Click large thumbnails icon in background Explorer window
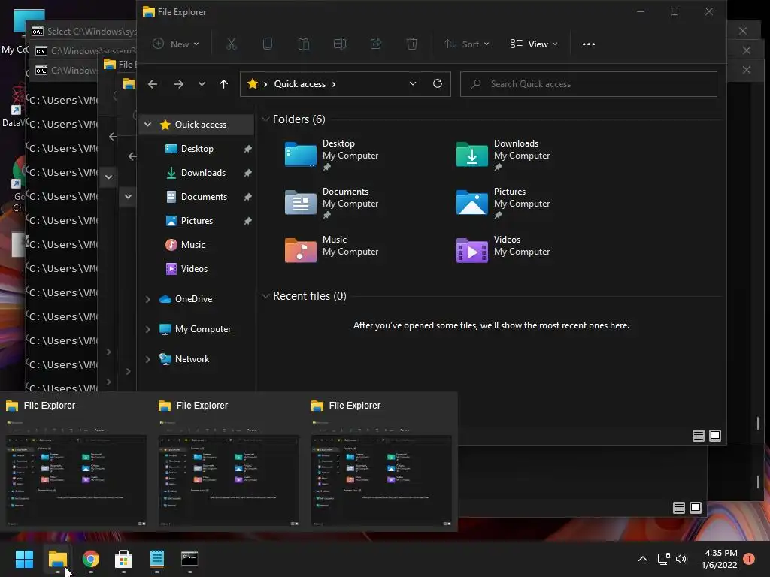 [x=696, y=508]
